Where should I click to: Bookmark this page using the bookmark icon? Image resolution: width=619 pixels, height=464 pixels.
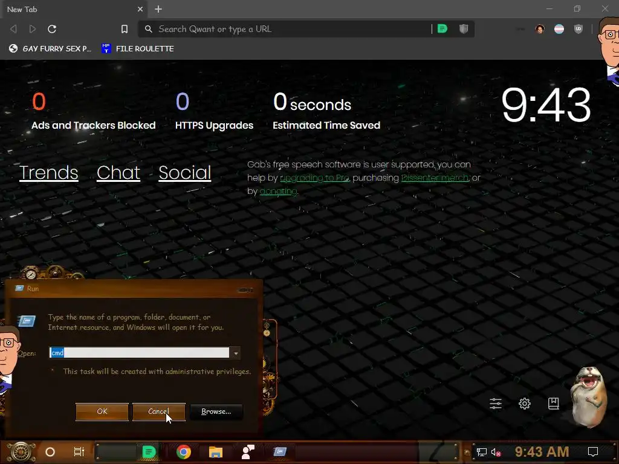125,29
